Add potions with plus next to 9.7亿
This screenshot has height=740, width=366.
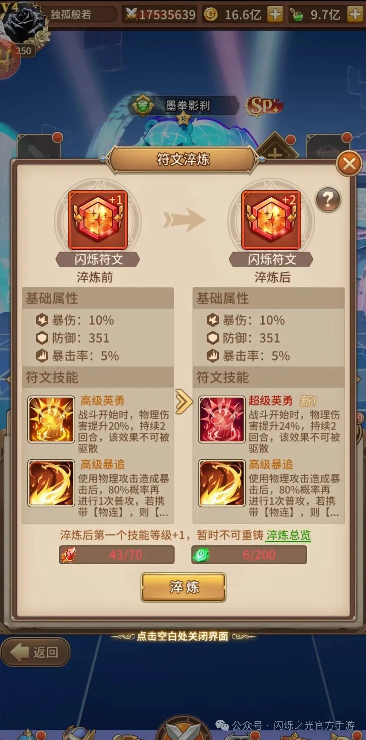click(x=355, y=14)
